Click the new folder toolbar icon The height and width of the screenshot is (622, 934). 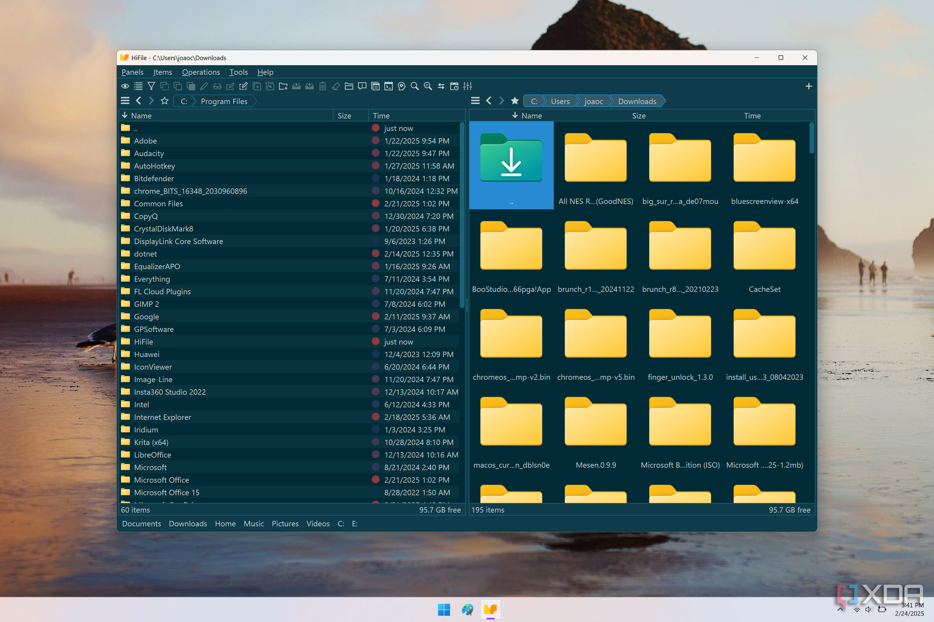point(283,86)
